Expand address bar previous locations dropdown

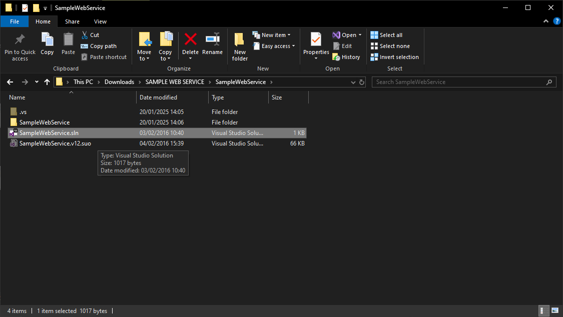click(353, 82)
